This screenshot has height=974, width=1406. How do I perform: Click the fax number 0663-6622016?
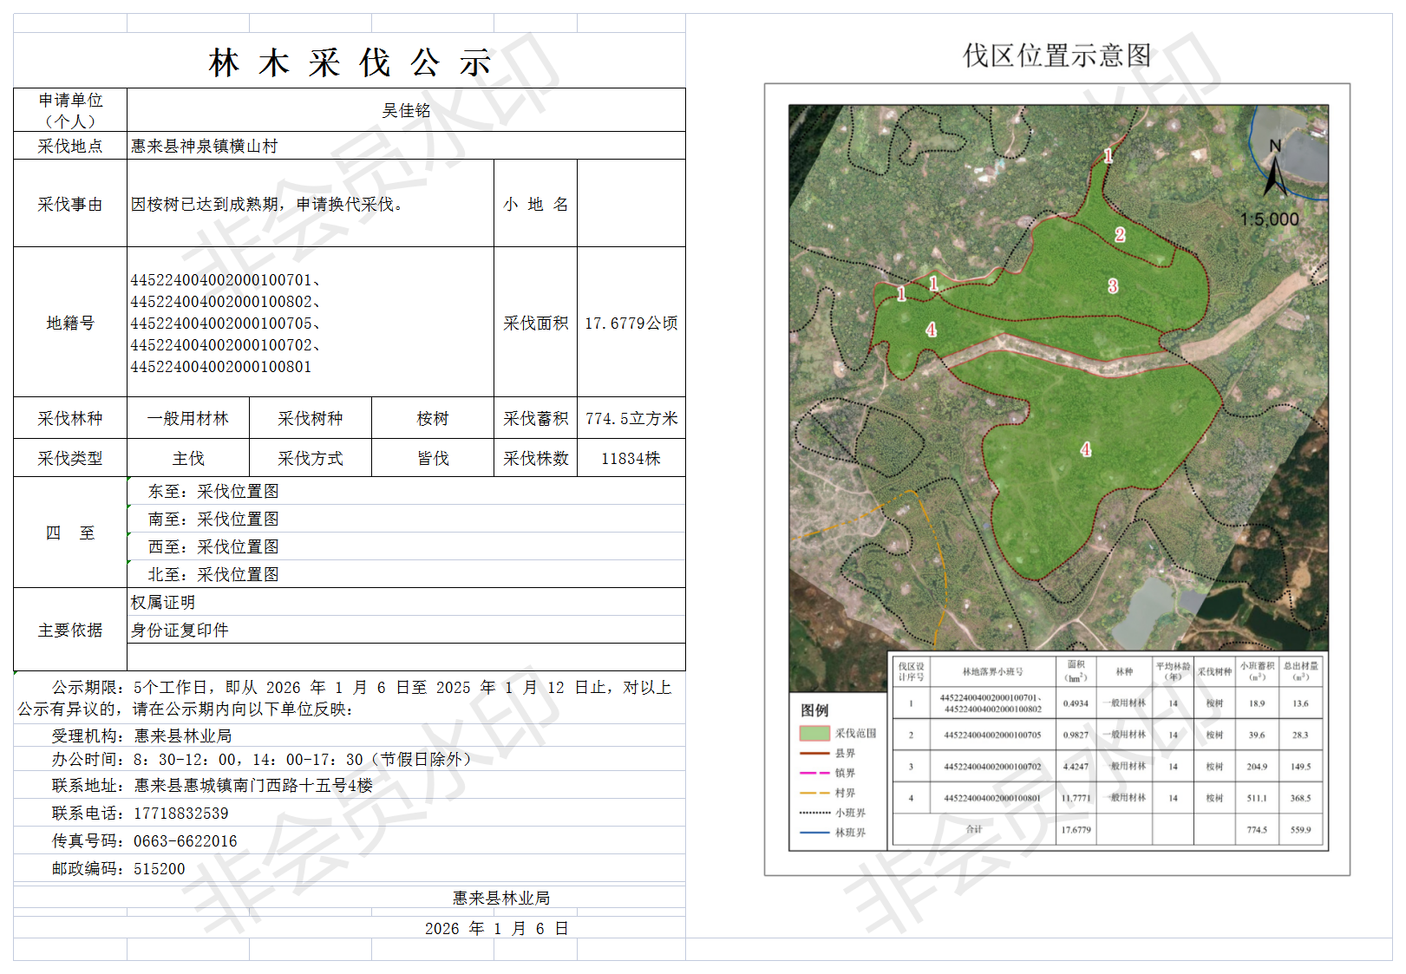185,841
